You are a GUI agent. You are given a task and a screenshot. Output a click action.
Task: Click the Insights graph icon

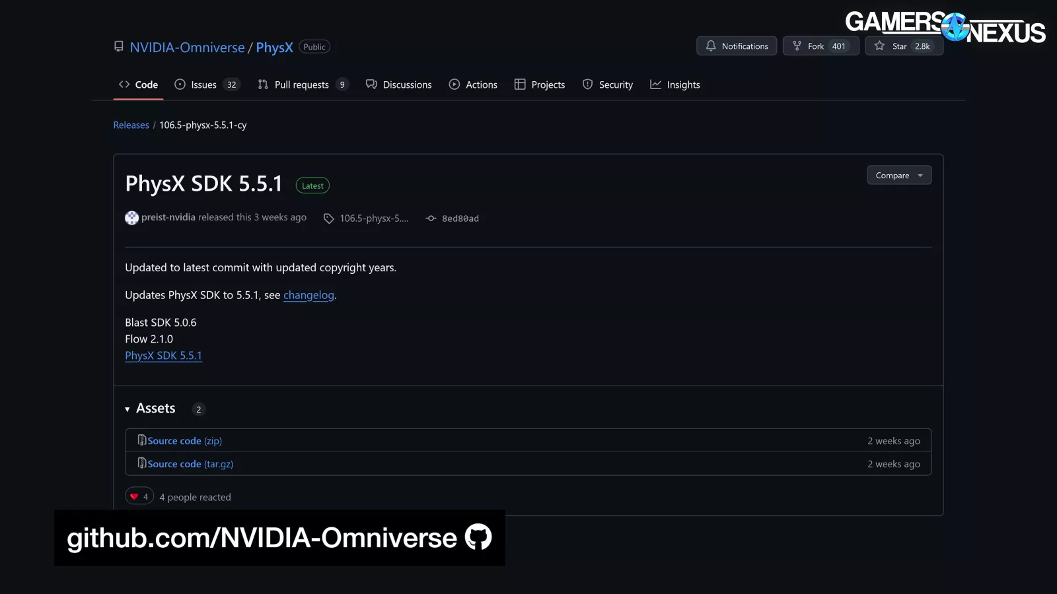pos(655,84)
